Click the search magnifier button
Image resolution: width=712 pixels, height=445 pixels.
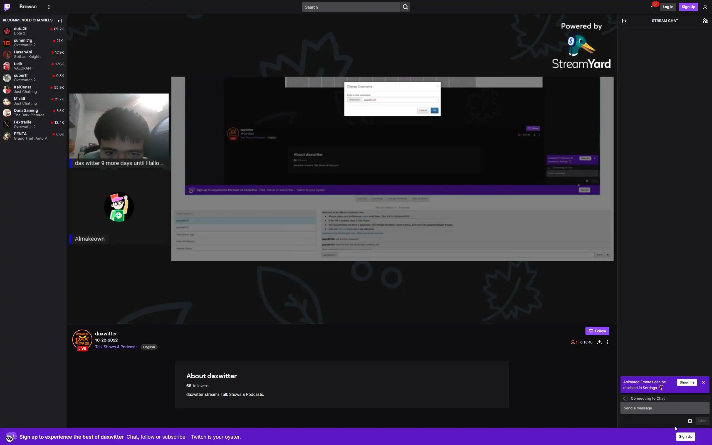[x=405, y=7]
